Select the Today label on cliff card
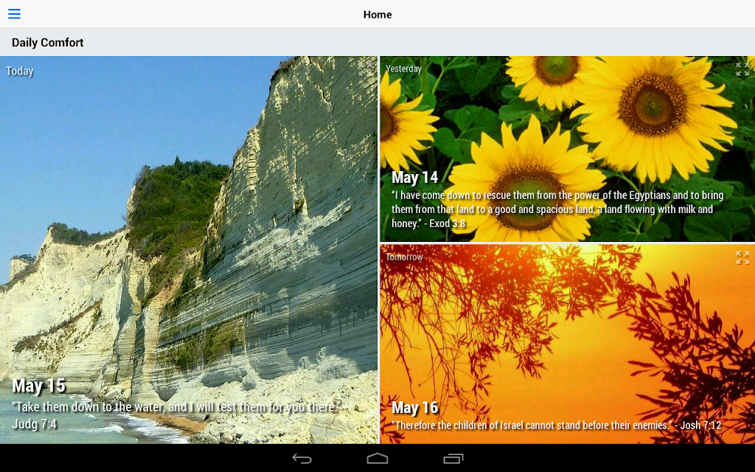The width and height of the screenshot is (755, 472). click(20, 71)
